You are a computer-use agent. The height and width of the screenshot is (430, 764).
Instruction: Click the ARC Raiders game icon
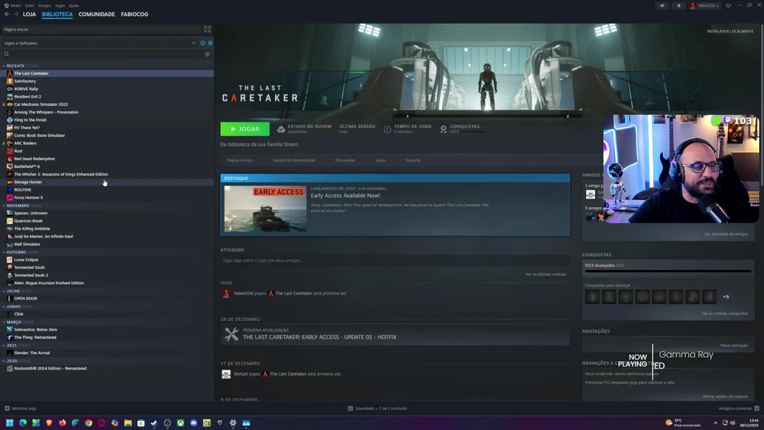pos(10,143)
